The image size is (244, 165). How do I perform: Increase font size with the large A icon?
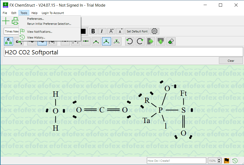[x=111, y=31]
